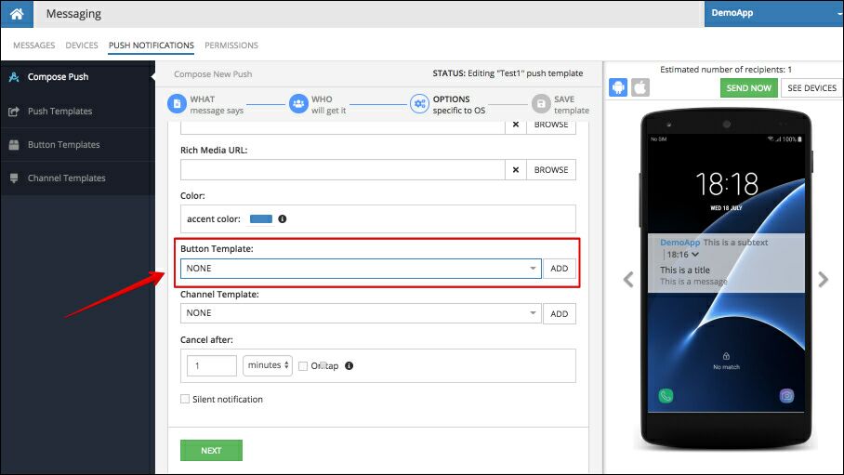The image size is (844, 475).
Task: Select the Apple platform preview icon
Action: pos(640,87)
